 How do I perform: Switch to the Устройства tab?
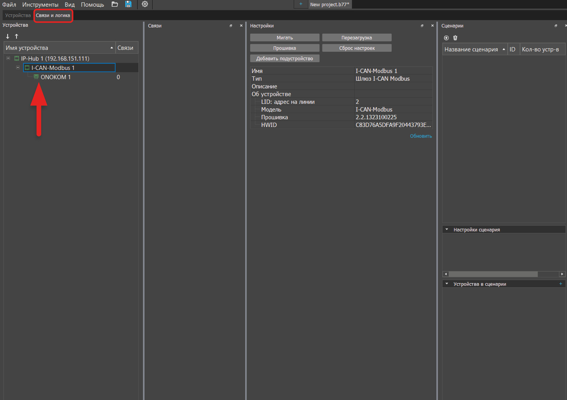pyautogui.click(x=18, y=16)
